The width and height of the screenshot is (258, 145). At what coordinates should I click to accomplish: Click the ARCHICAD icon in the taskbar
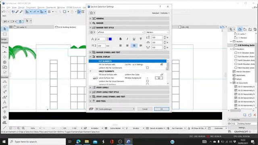[129, 141]
